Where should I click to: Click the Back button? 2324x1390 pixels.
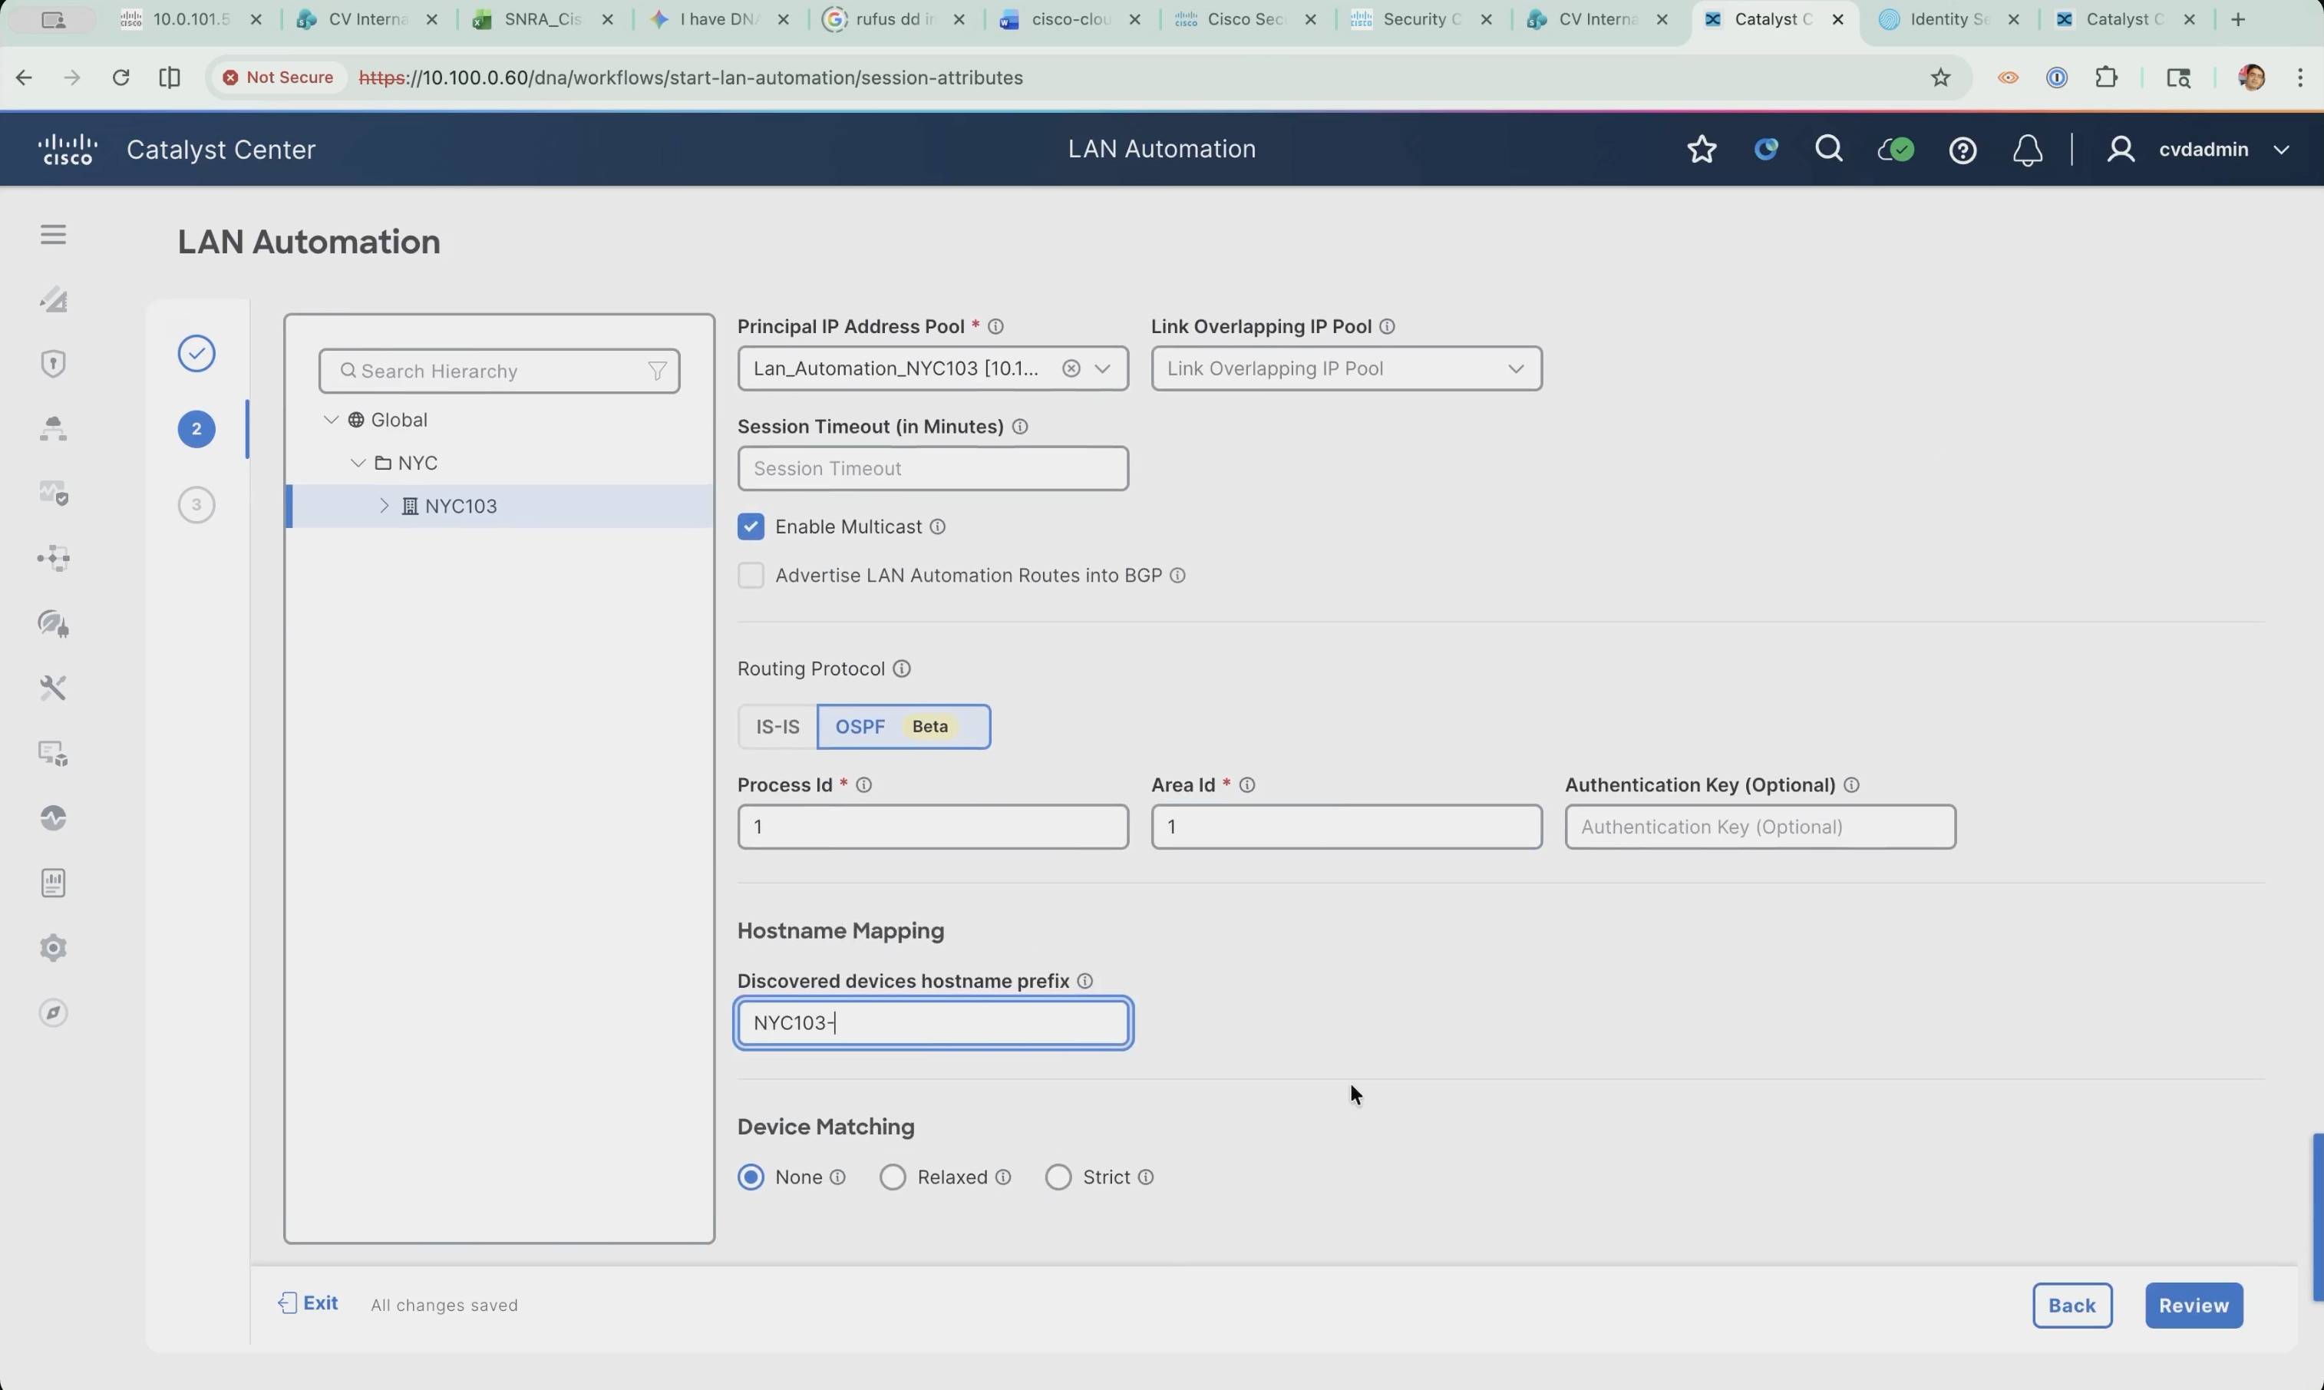click(x=2072, y=1306)
